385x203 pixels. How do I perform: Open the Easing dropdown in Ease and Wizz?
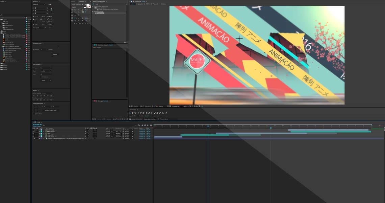[x=46, y=68]
